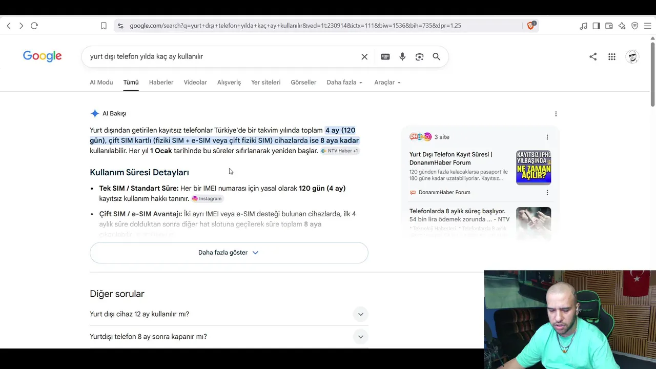Click the "Tek SIM / Standart Süre:" text
The width and height of the screenshot is (656, 369).
point(139,189)
